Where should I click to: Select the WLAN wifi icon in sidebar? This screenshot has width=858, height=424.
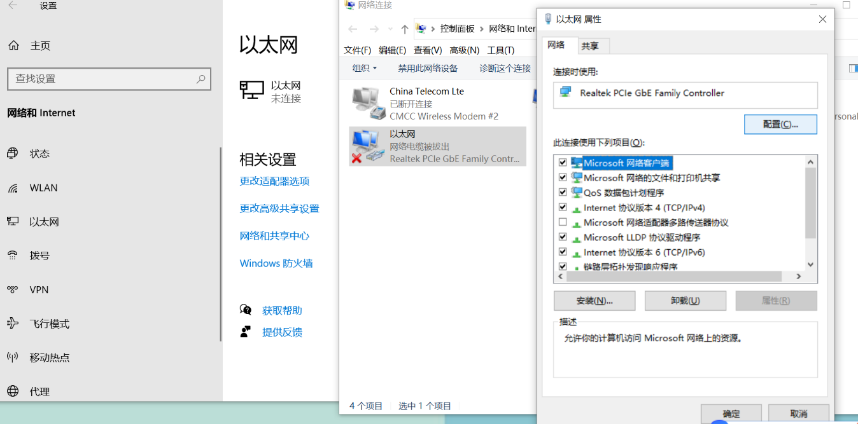(13, 188)
